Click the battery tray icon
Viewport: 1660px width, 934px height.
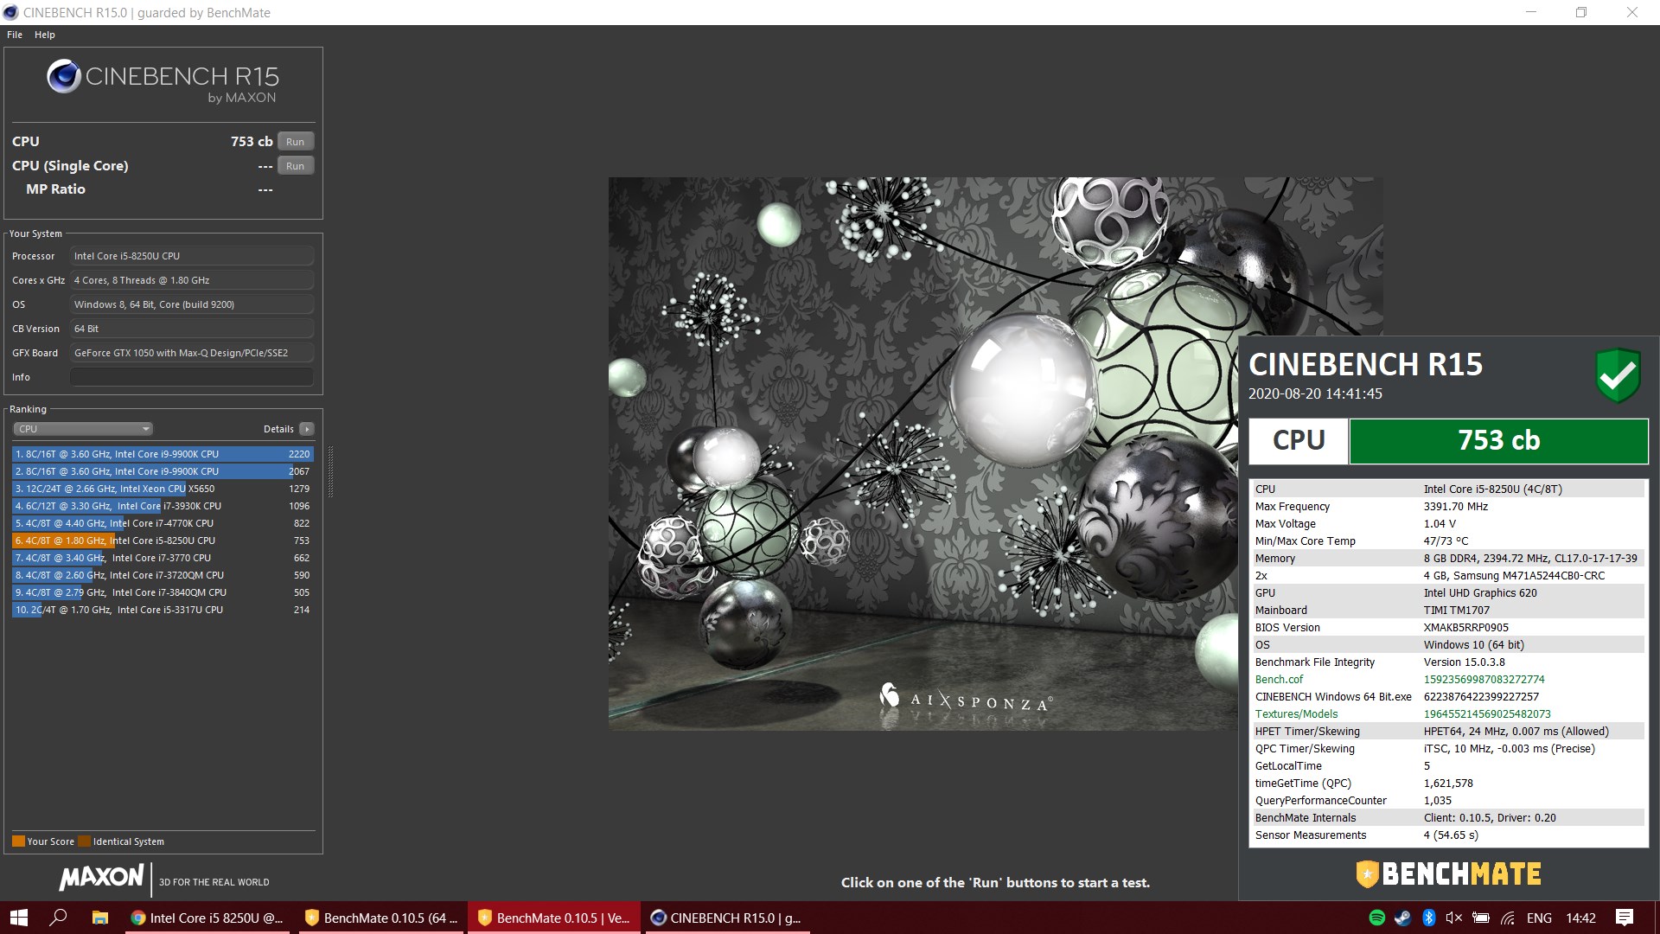1481,918
